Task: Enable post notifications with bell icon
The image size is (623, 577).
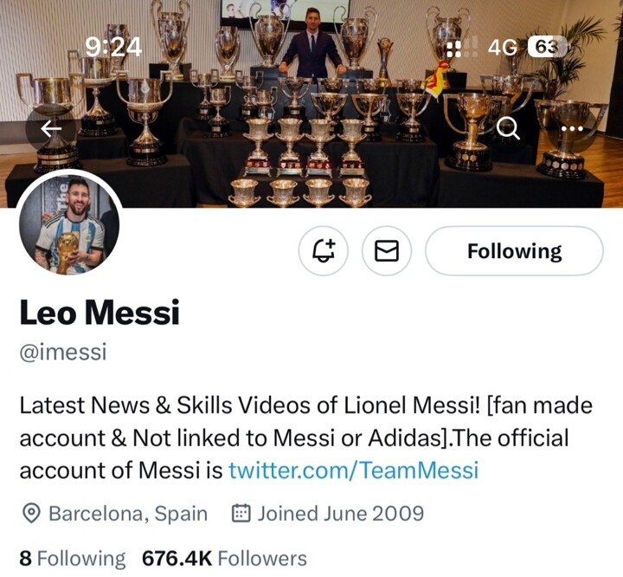Action: pyautogui.click(x=324, y=251)
